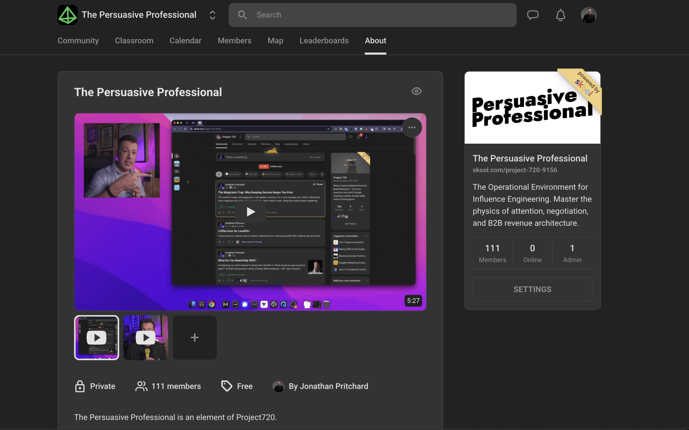Toggle the eye preview visibility icon
The width and height of the screenshot is (689, 430).
[416, 91]
